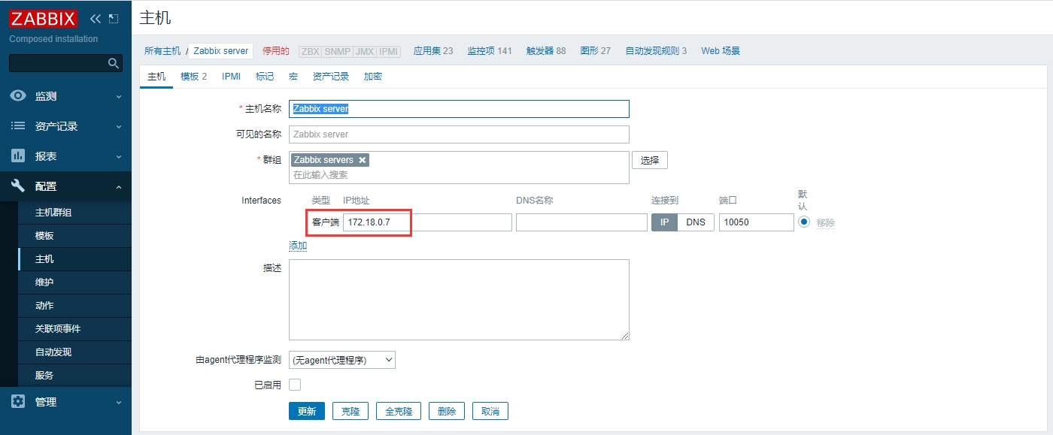Viewport: 1053px width, 435px height.
Task: Expand the 资产记录 sidebar menu
Action: [x=65, y=126]
